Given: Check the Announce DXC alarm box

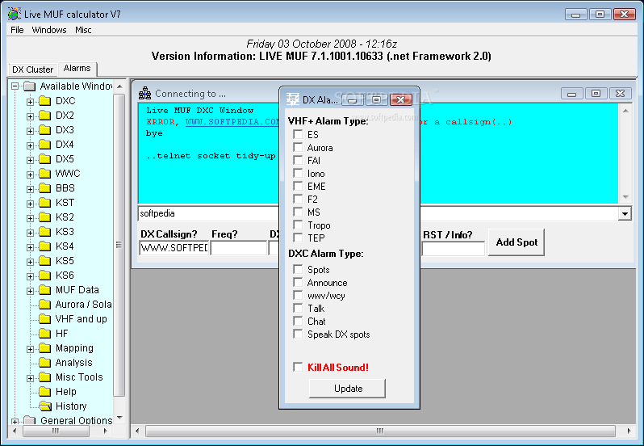Looking at the screenshot, I should pyautogui.click(x=298, y=283).
